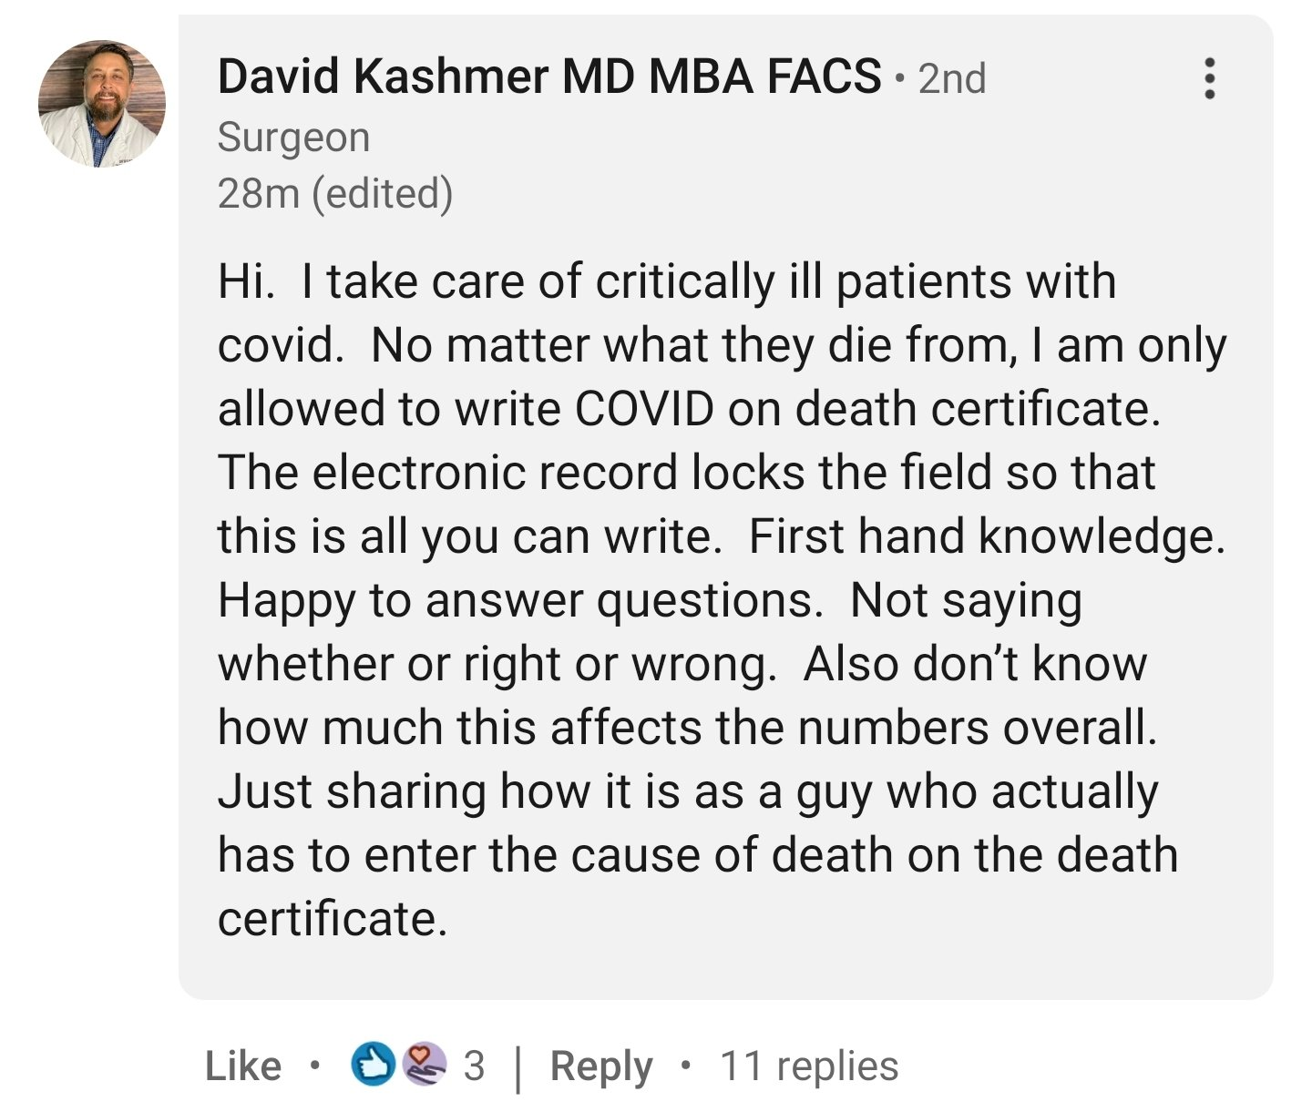Click the 2nd degree connection badge
This screenshot has width=1312, height=1112.
pyautogui.click(x=951, y=78)
